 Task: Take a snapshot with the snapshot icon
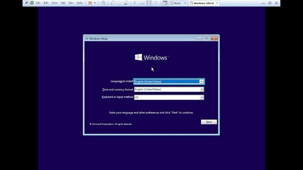[x=113, y=3]
